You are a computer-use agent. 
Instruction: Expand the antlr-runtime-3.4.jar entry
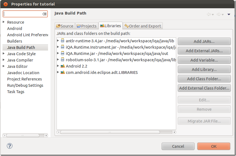click(58, 40)
